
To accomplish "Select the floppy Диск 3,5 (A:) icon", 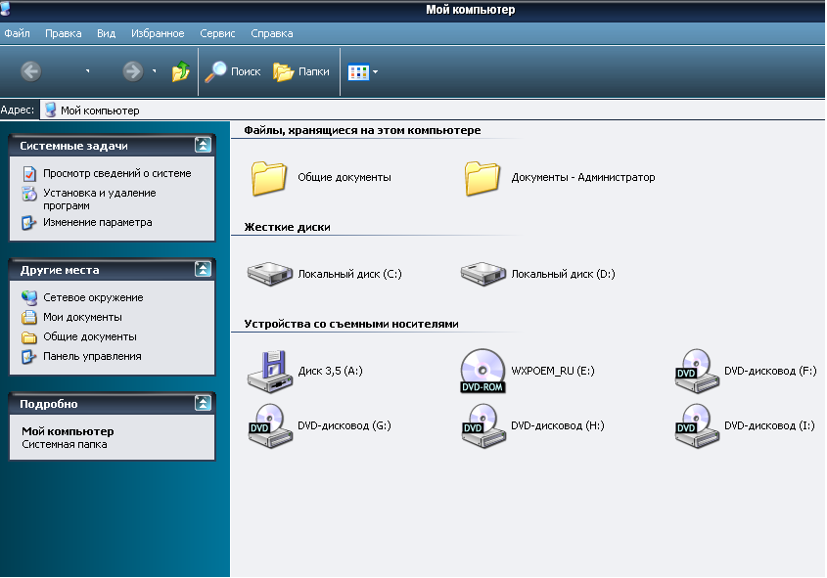I will (x=270, y=372).
